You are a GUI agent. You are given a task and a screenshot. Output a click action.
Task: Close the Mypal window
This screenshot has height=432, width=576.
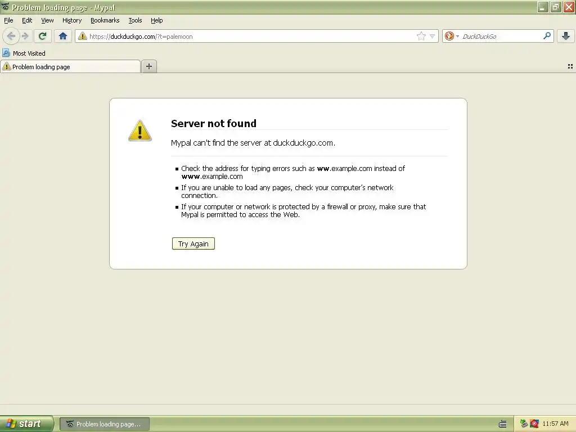(x=569, y=7)
